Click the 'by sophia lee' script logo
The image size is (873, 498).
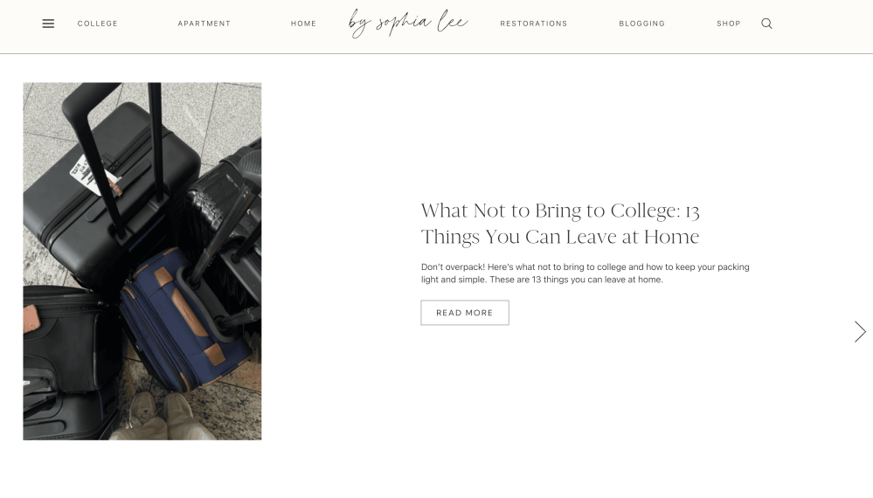[x=408, y=23]
